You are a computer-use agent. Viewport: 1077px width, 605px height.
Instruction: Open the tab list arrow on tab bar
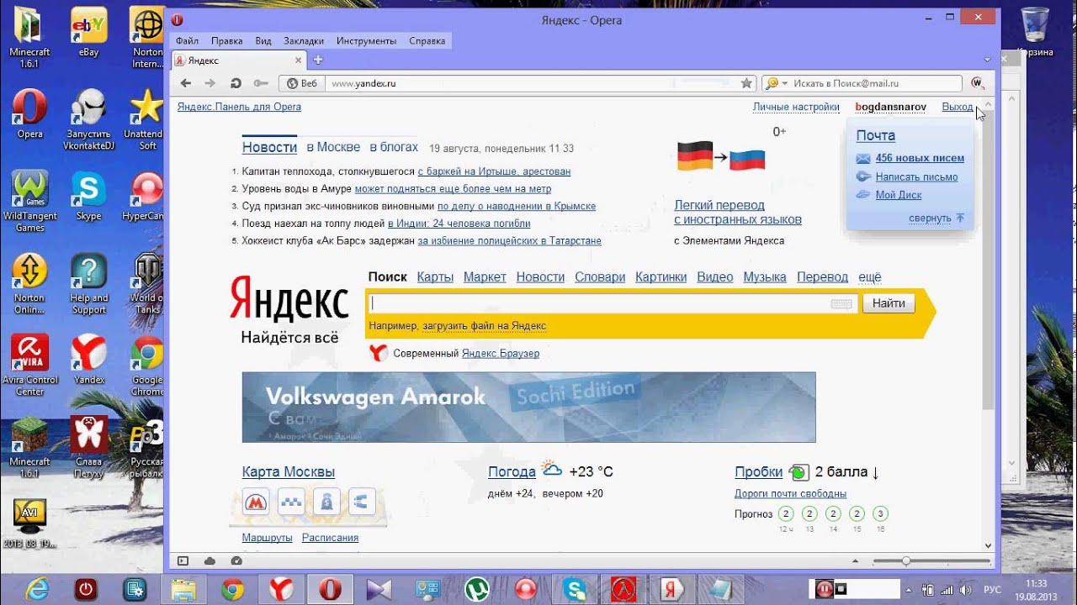988,60
